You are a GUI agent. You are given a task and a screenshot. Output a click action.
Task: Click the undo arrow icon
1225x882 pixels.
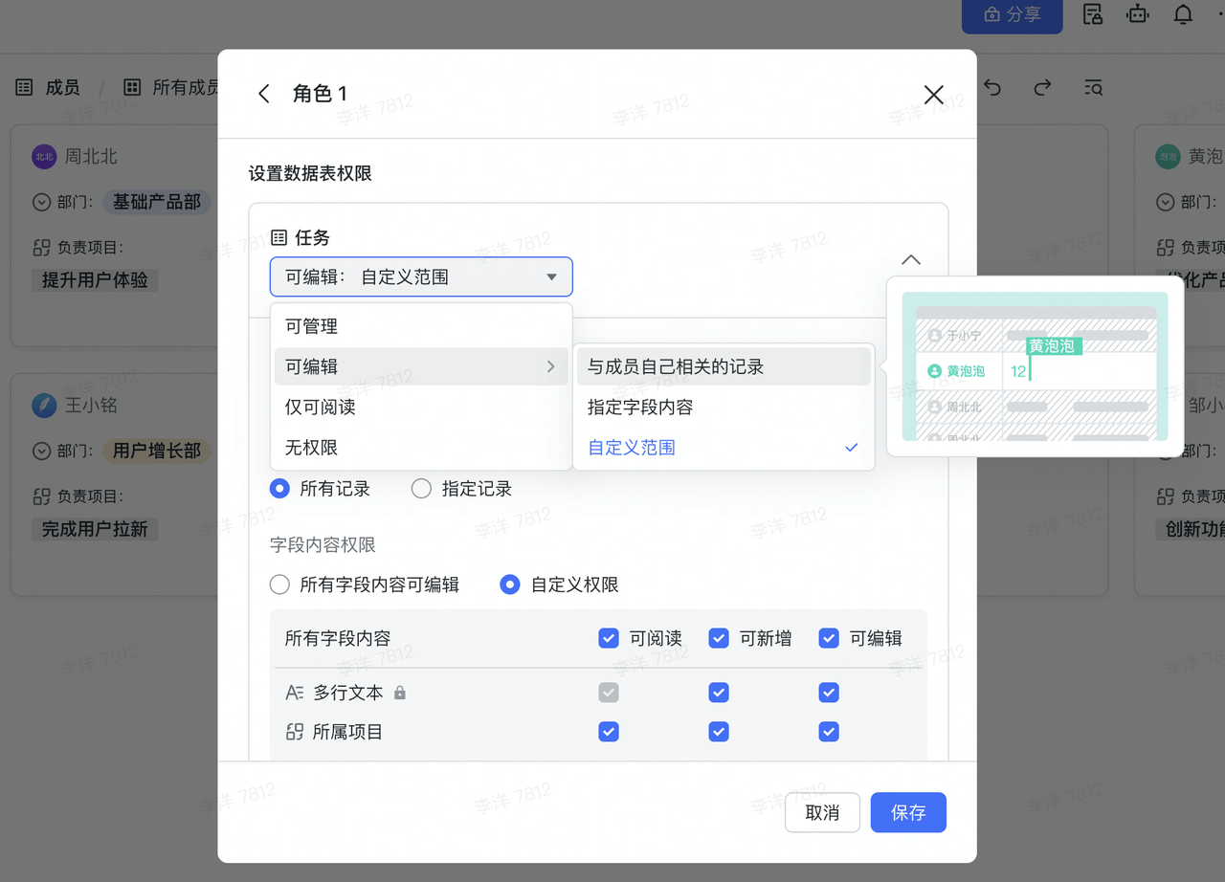(992, 88)
